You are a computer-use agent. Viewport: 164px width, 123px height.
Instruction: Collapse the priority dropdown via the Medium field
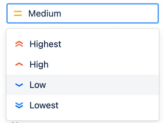(83, 13)
